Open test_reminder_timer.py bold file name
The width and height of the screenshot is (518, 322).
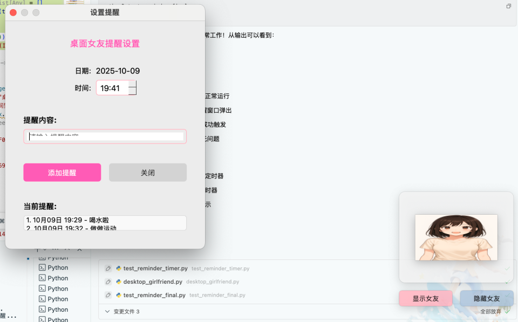point(155,269)
